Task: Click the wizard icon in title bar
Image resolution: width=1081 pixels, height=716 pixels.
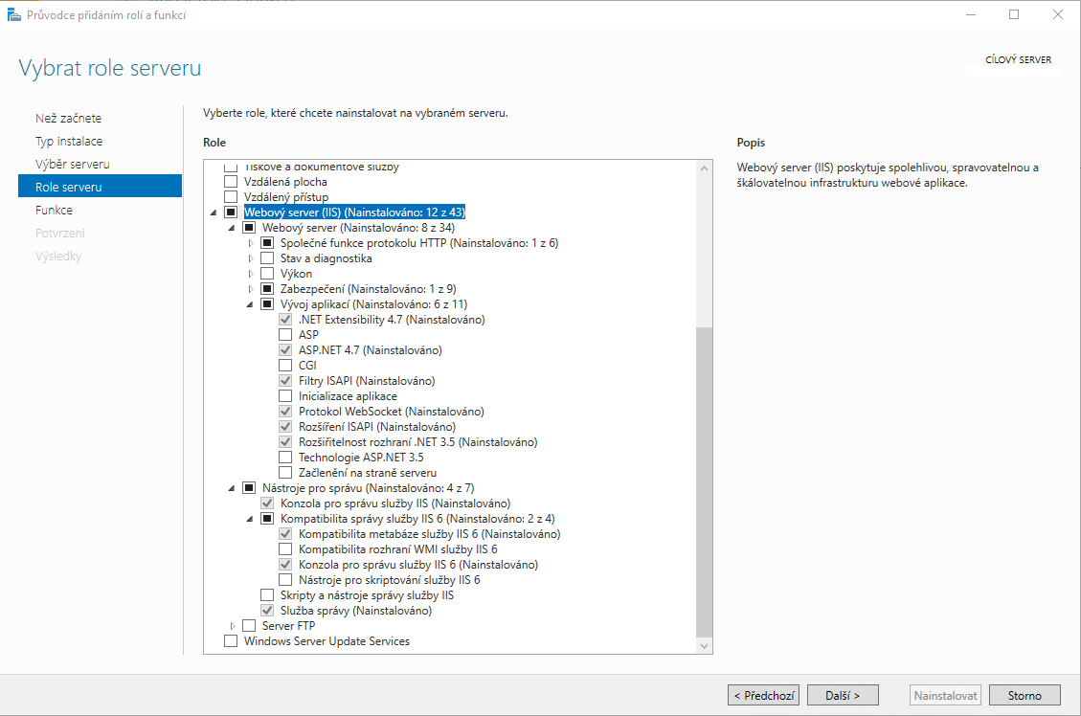Action: coord(13,14)
